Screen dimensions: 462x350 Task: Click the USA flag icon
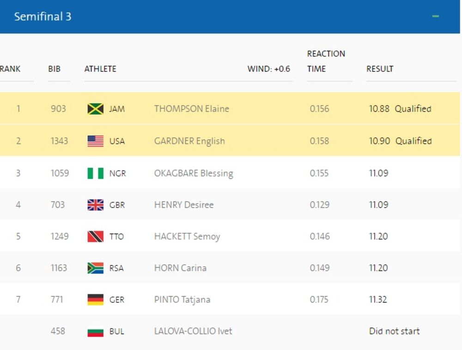95,141
